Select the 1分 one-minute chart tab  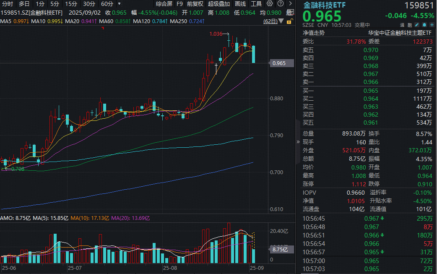(40, 4)
